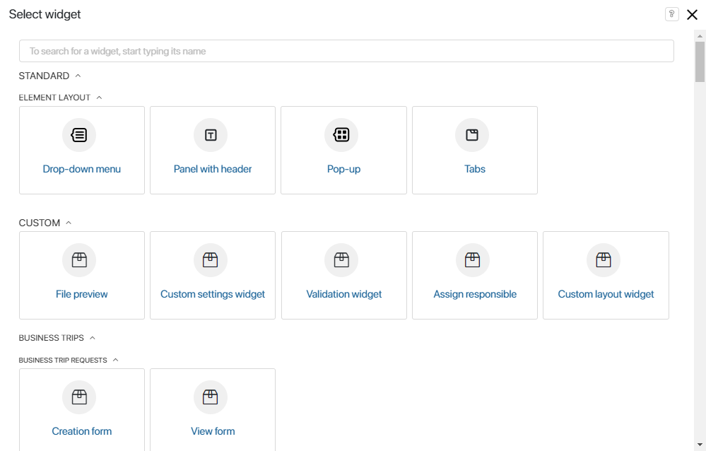This screenshot has width=706, height=451.
Task: Collapse the BUSINESS TRIP REQUESTS group
Action: 115,360
